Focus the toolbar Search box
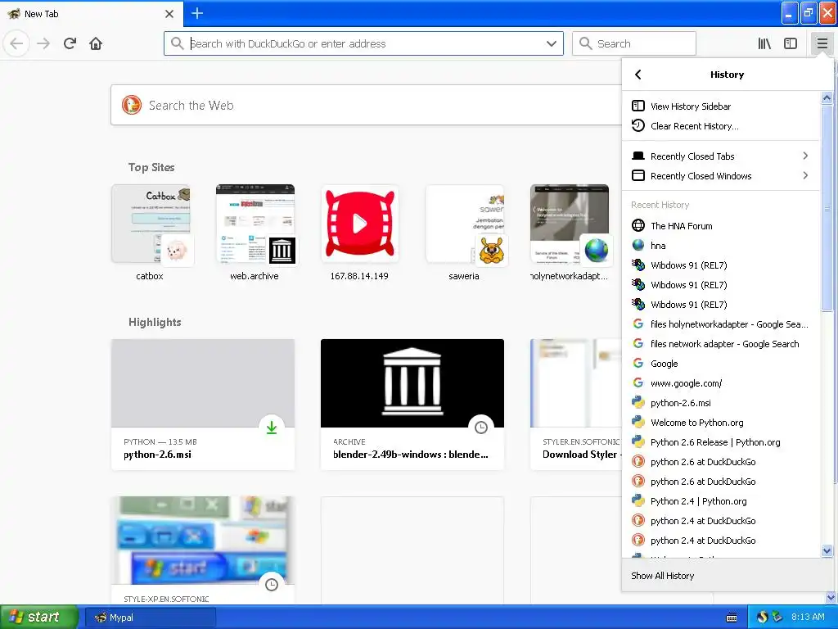 pos(634,43)
